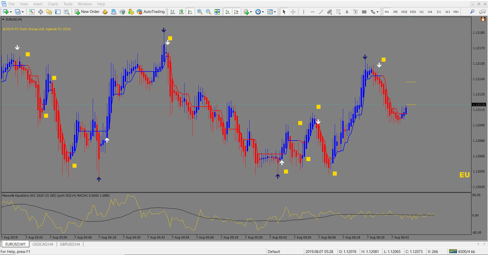Open the Options gear-people icon
Screen dimensions: 488x255
point(131,12)
